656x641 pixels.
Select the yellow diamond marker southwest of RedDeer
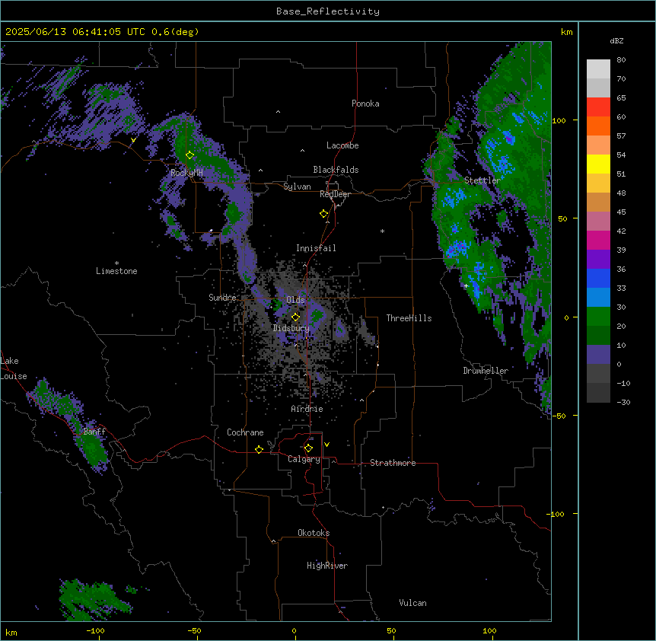(324, 214)
